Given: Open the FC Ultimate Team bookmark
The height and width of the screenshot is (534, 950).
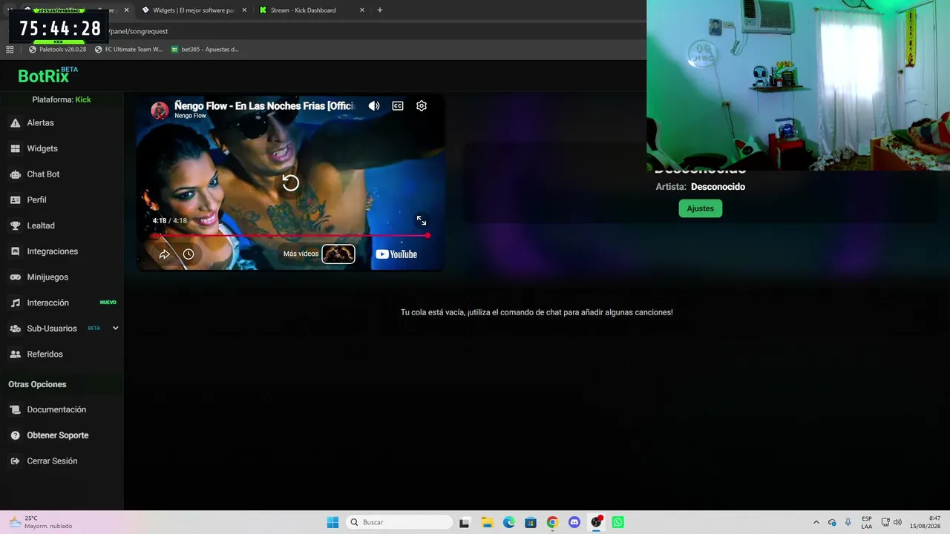Looking at the screenshot, I should 128,50.
